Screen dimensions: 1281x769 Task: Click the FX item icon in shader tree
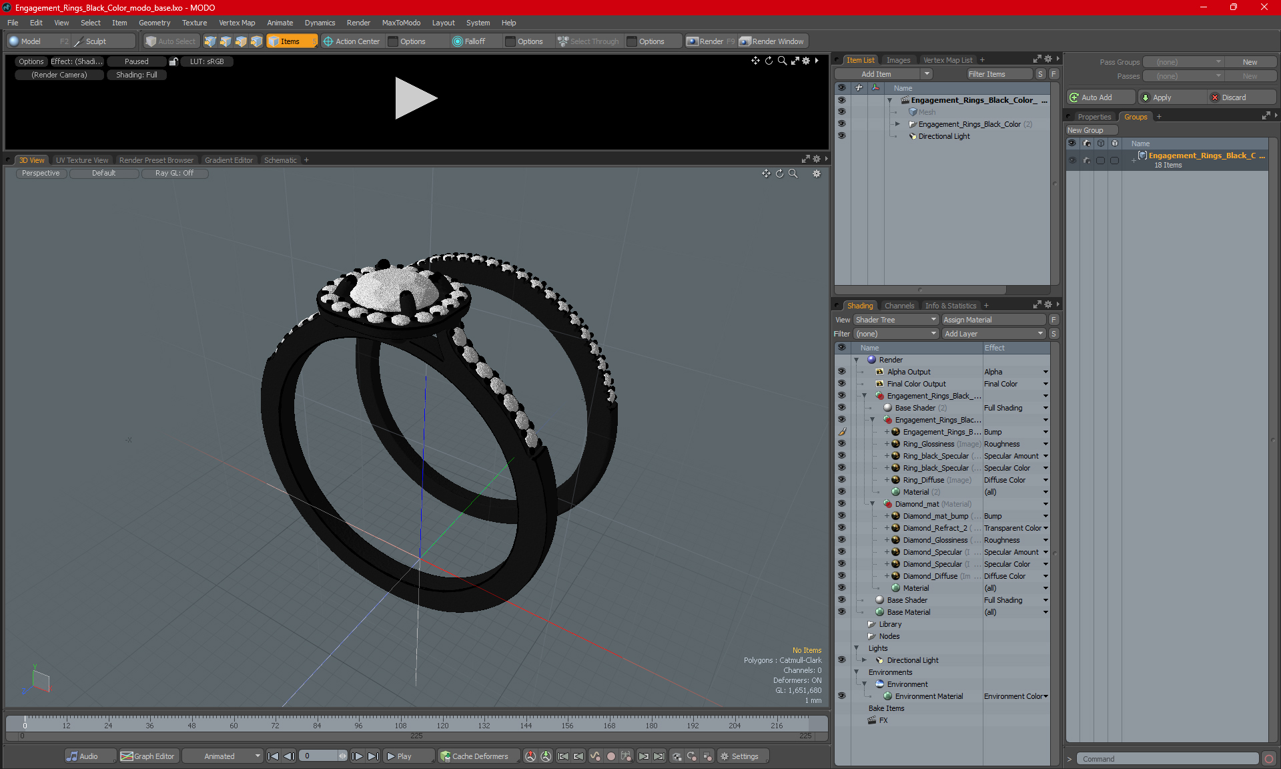(x=872, y=720)
